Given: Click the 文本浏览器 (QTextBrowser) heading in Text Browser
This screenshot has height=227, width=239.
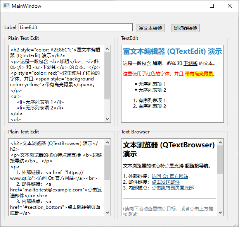Looking at the screenshot, I should [x=169, y=149].
